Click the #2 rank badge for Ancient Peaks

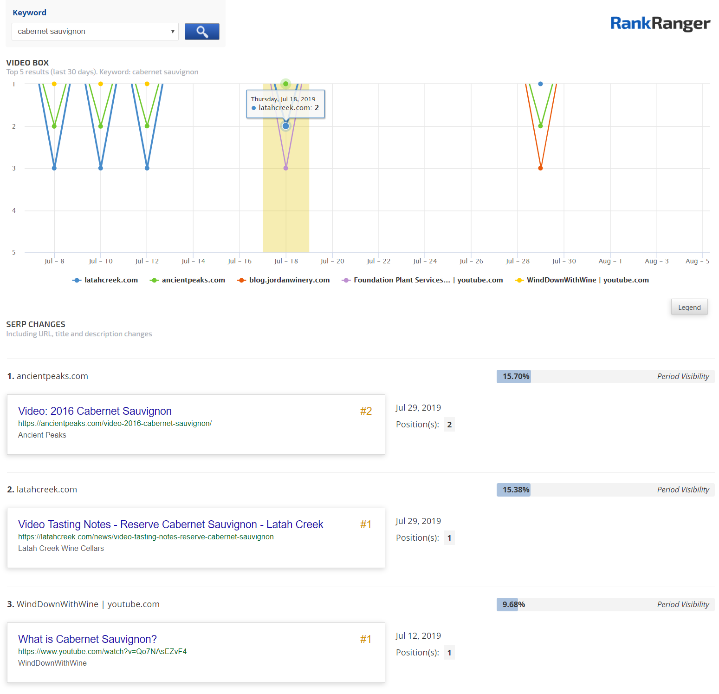click(366, 411)
